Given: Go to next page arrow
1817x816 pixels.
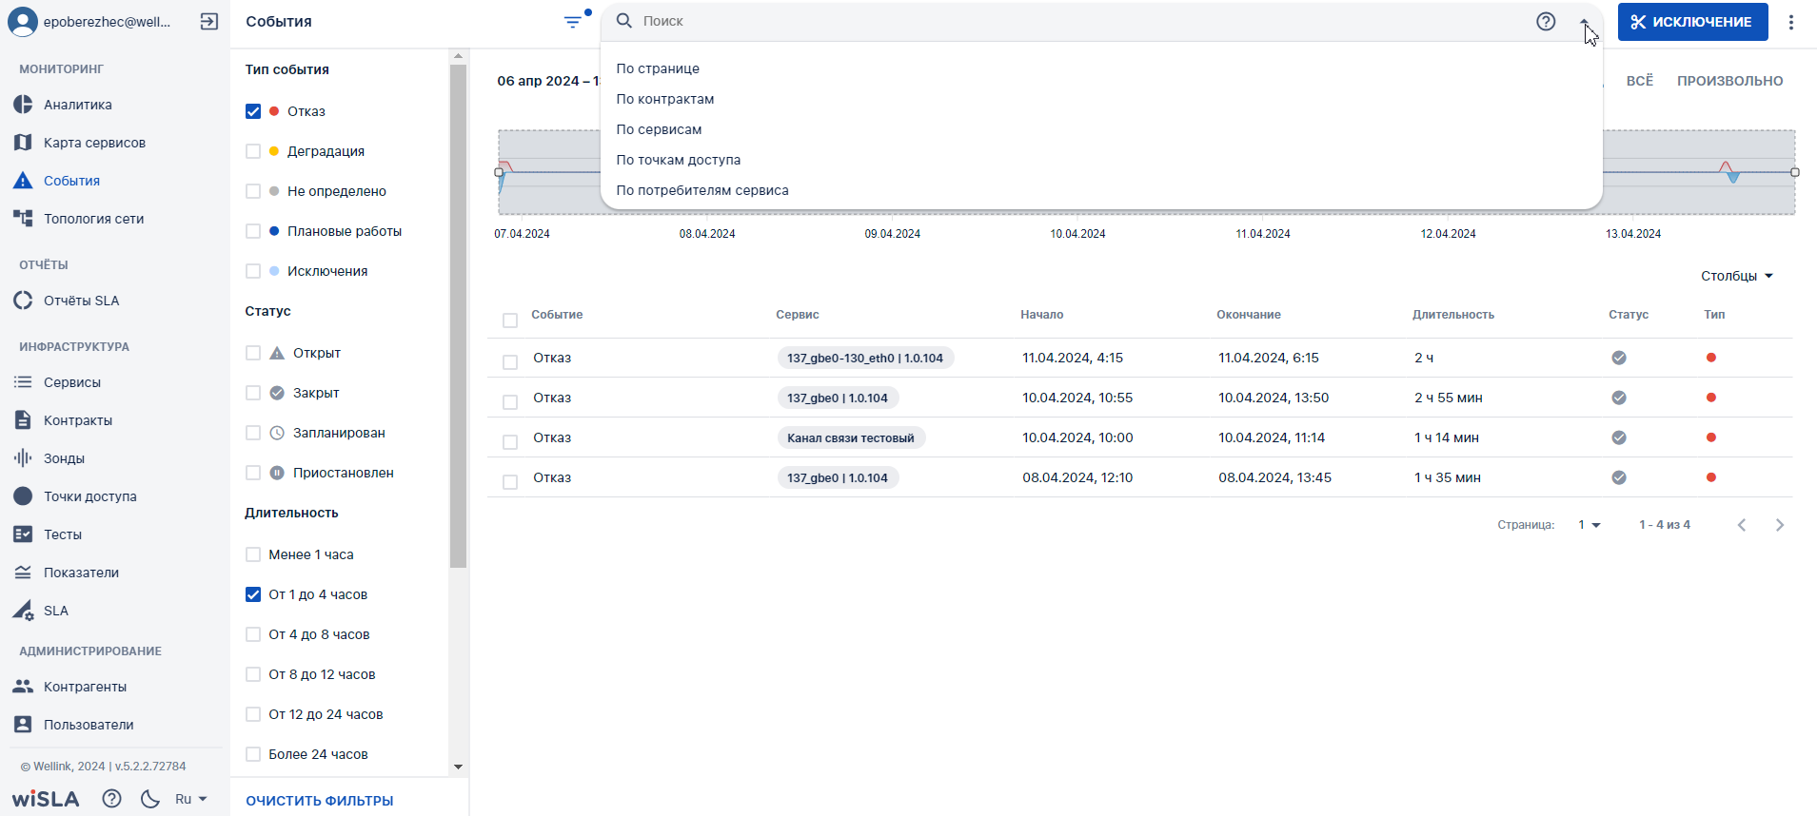Looking at the screenshot, I should tap(1780, 525).
